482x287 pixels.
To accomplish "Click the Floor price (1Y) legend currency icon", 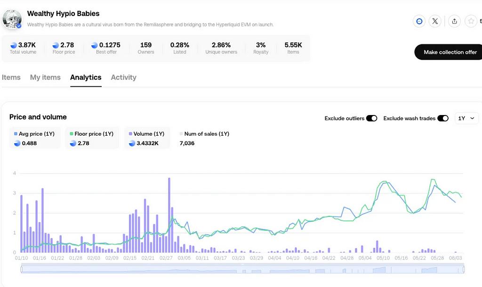I will [73, 143].
